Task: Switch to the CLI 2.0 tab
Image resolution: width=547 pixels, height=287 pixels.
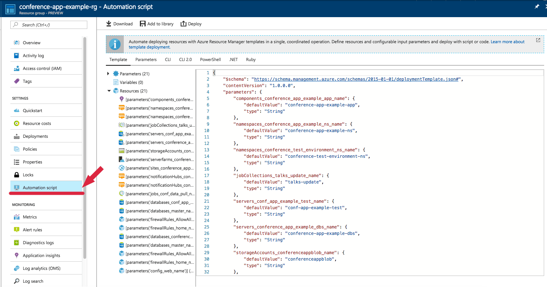Action: point(185,60)
